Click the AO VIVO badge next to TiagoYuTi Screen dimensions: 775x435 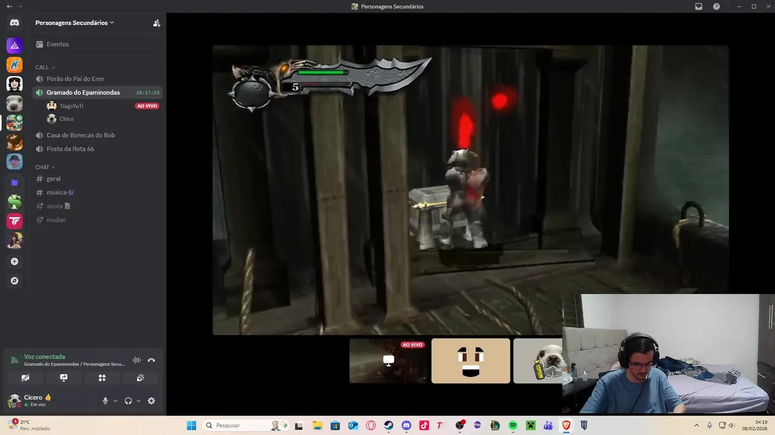[x=147, y=106]
